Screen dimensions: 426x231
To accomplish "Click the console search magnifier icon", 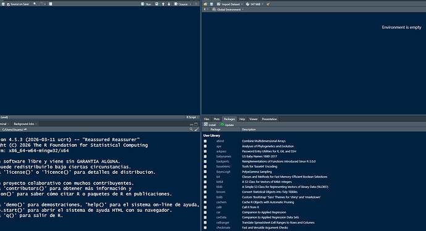I will click(x=191, y=129).
